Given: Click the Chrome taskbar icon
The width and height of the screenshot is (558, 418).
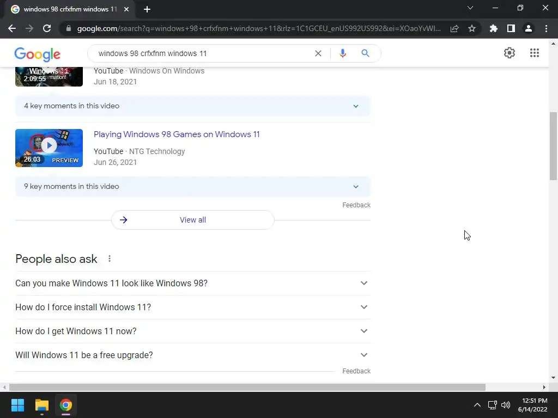Looking at the screenshot, I should (x=66, y=405).
